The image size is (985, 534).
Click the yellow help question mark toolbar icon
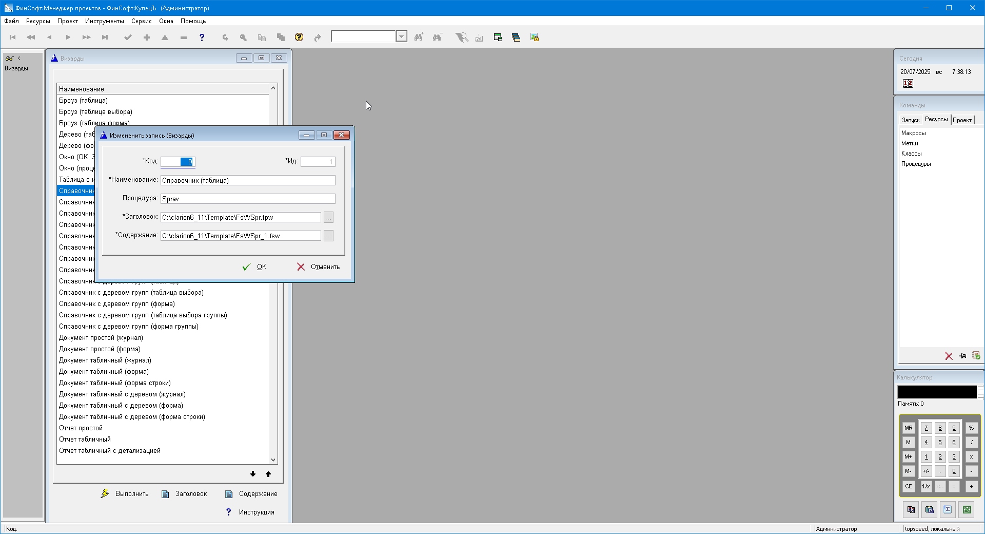pos(299,37)
